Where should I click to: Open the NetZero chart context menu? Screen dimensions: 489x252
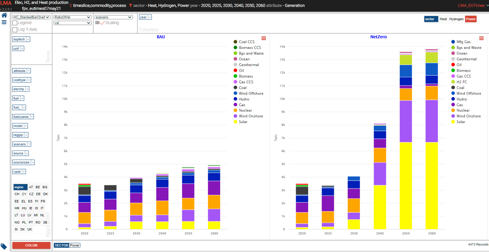coord(481,38)
